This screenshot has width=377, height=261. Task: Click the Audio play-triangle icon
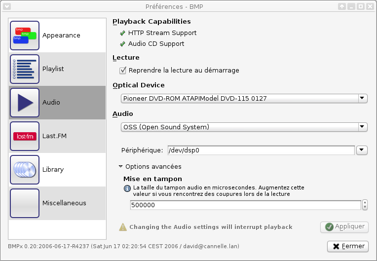tap(24, 103)
